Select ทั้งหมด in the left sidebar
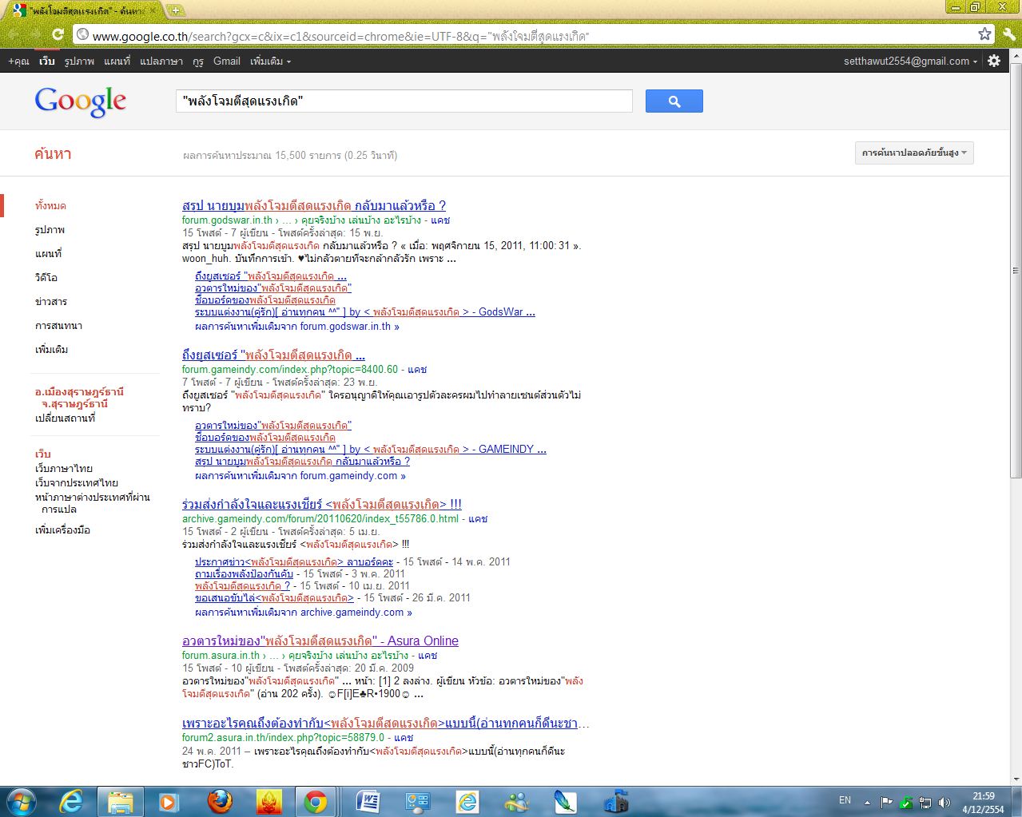Image resolution: width=1022 pixels, height=817 pixels. [50, 206]
